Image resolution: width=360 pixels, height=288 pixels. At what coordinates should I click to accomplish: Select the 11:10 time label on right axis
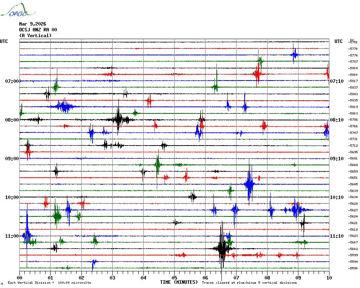pyautogui.click(x=336, y=236)
